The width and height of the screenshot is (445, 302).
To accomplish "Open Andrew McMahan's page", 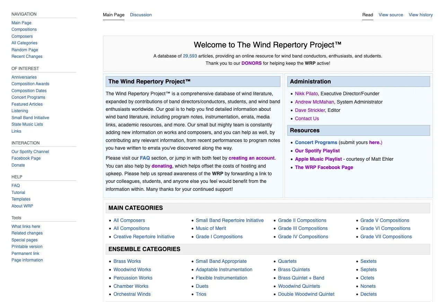I will click(314, 102).
